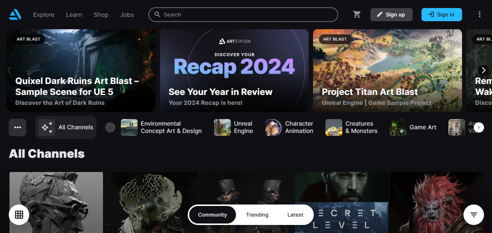Open the shopping cart

pyautogui.click(x=357, y=15)
